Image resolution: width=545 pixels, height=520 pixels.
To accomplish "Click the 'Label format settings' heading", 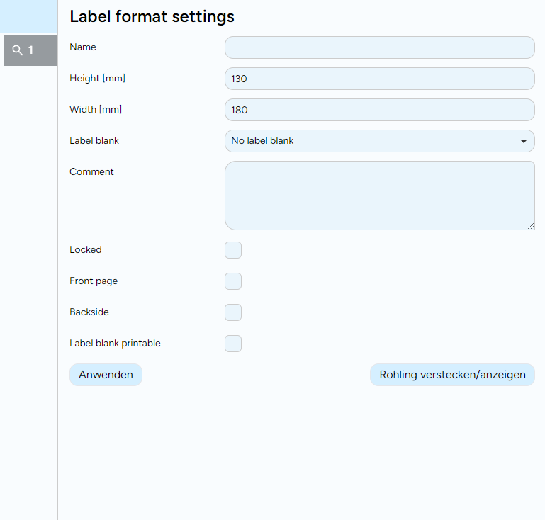I will (x=152, y=16).
